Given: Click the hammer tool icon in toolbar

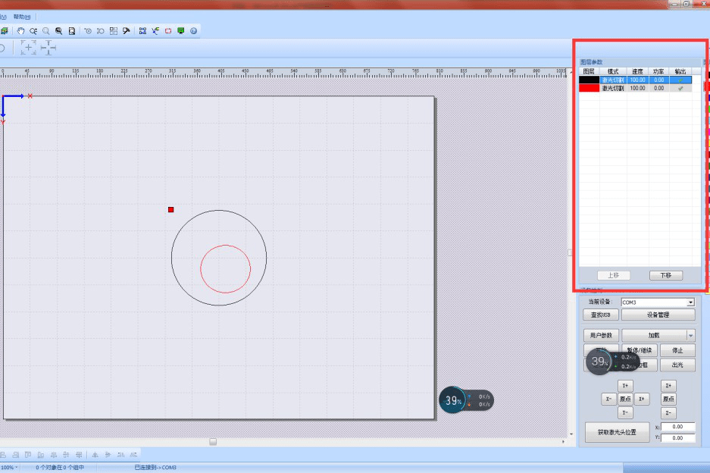Looking at the screenshot, I should (x=127, y=31).
